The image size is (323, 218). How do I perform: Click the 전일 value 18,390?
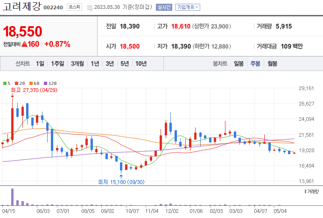pos(130,26)
